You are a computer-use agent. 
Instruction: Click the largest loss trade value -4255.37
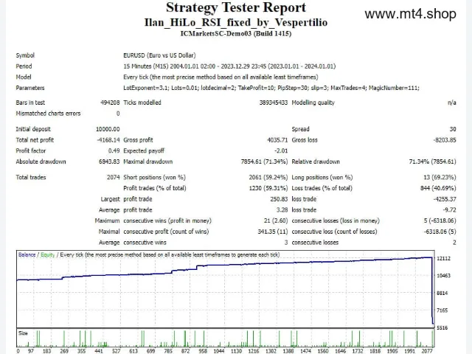(x=445, y=199)
